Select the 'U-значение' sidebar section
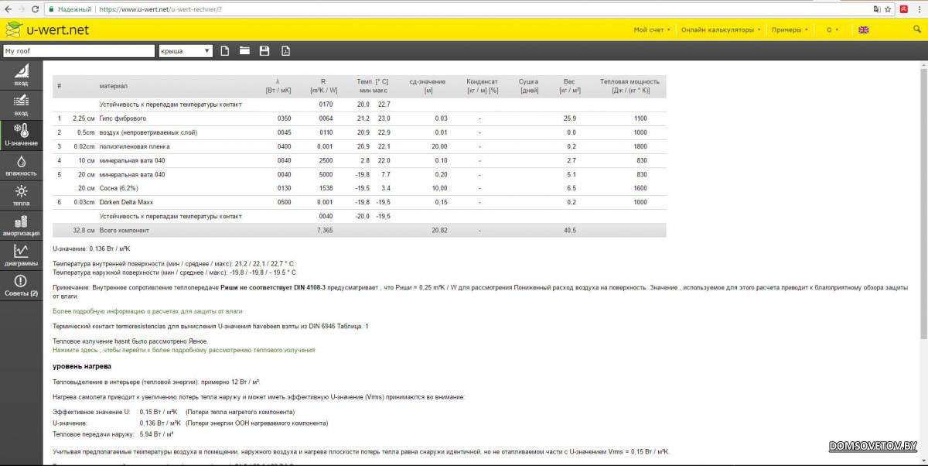 (x=21, y=135)
